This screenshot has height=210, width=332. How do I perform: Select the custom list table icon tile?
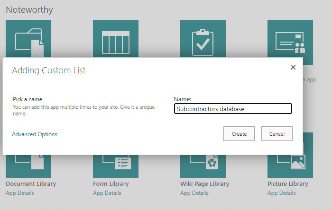point(116,39)
